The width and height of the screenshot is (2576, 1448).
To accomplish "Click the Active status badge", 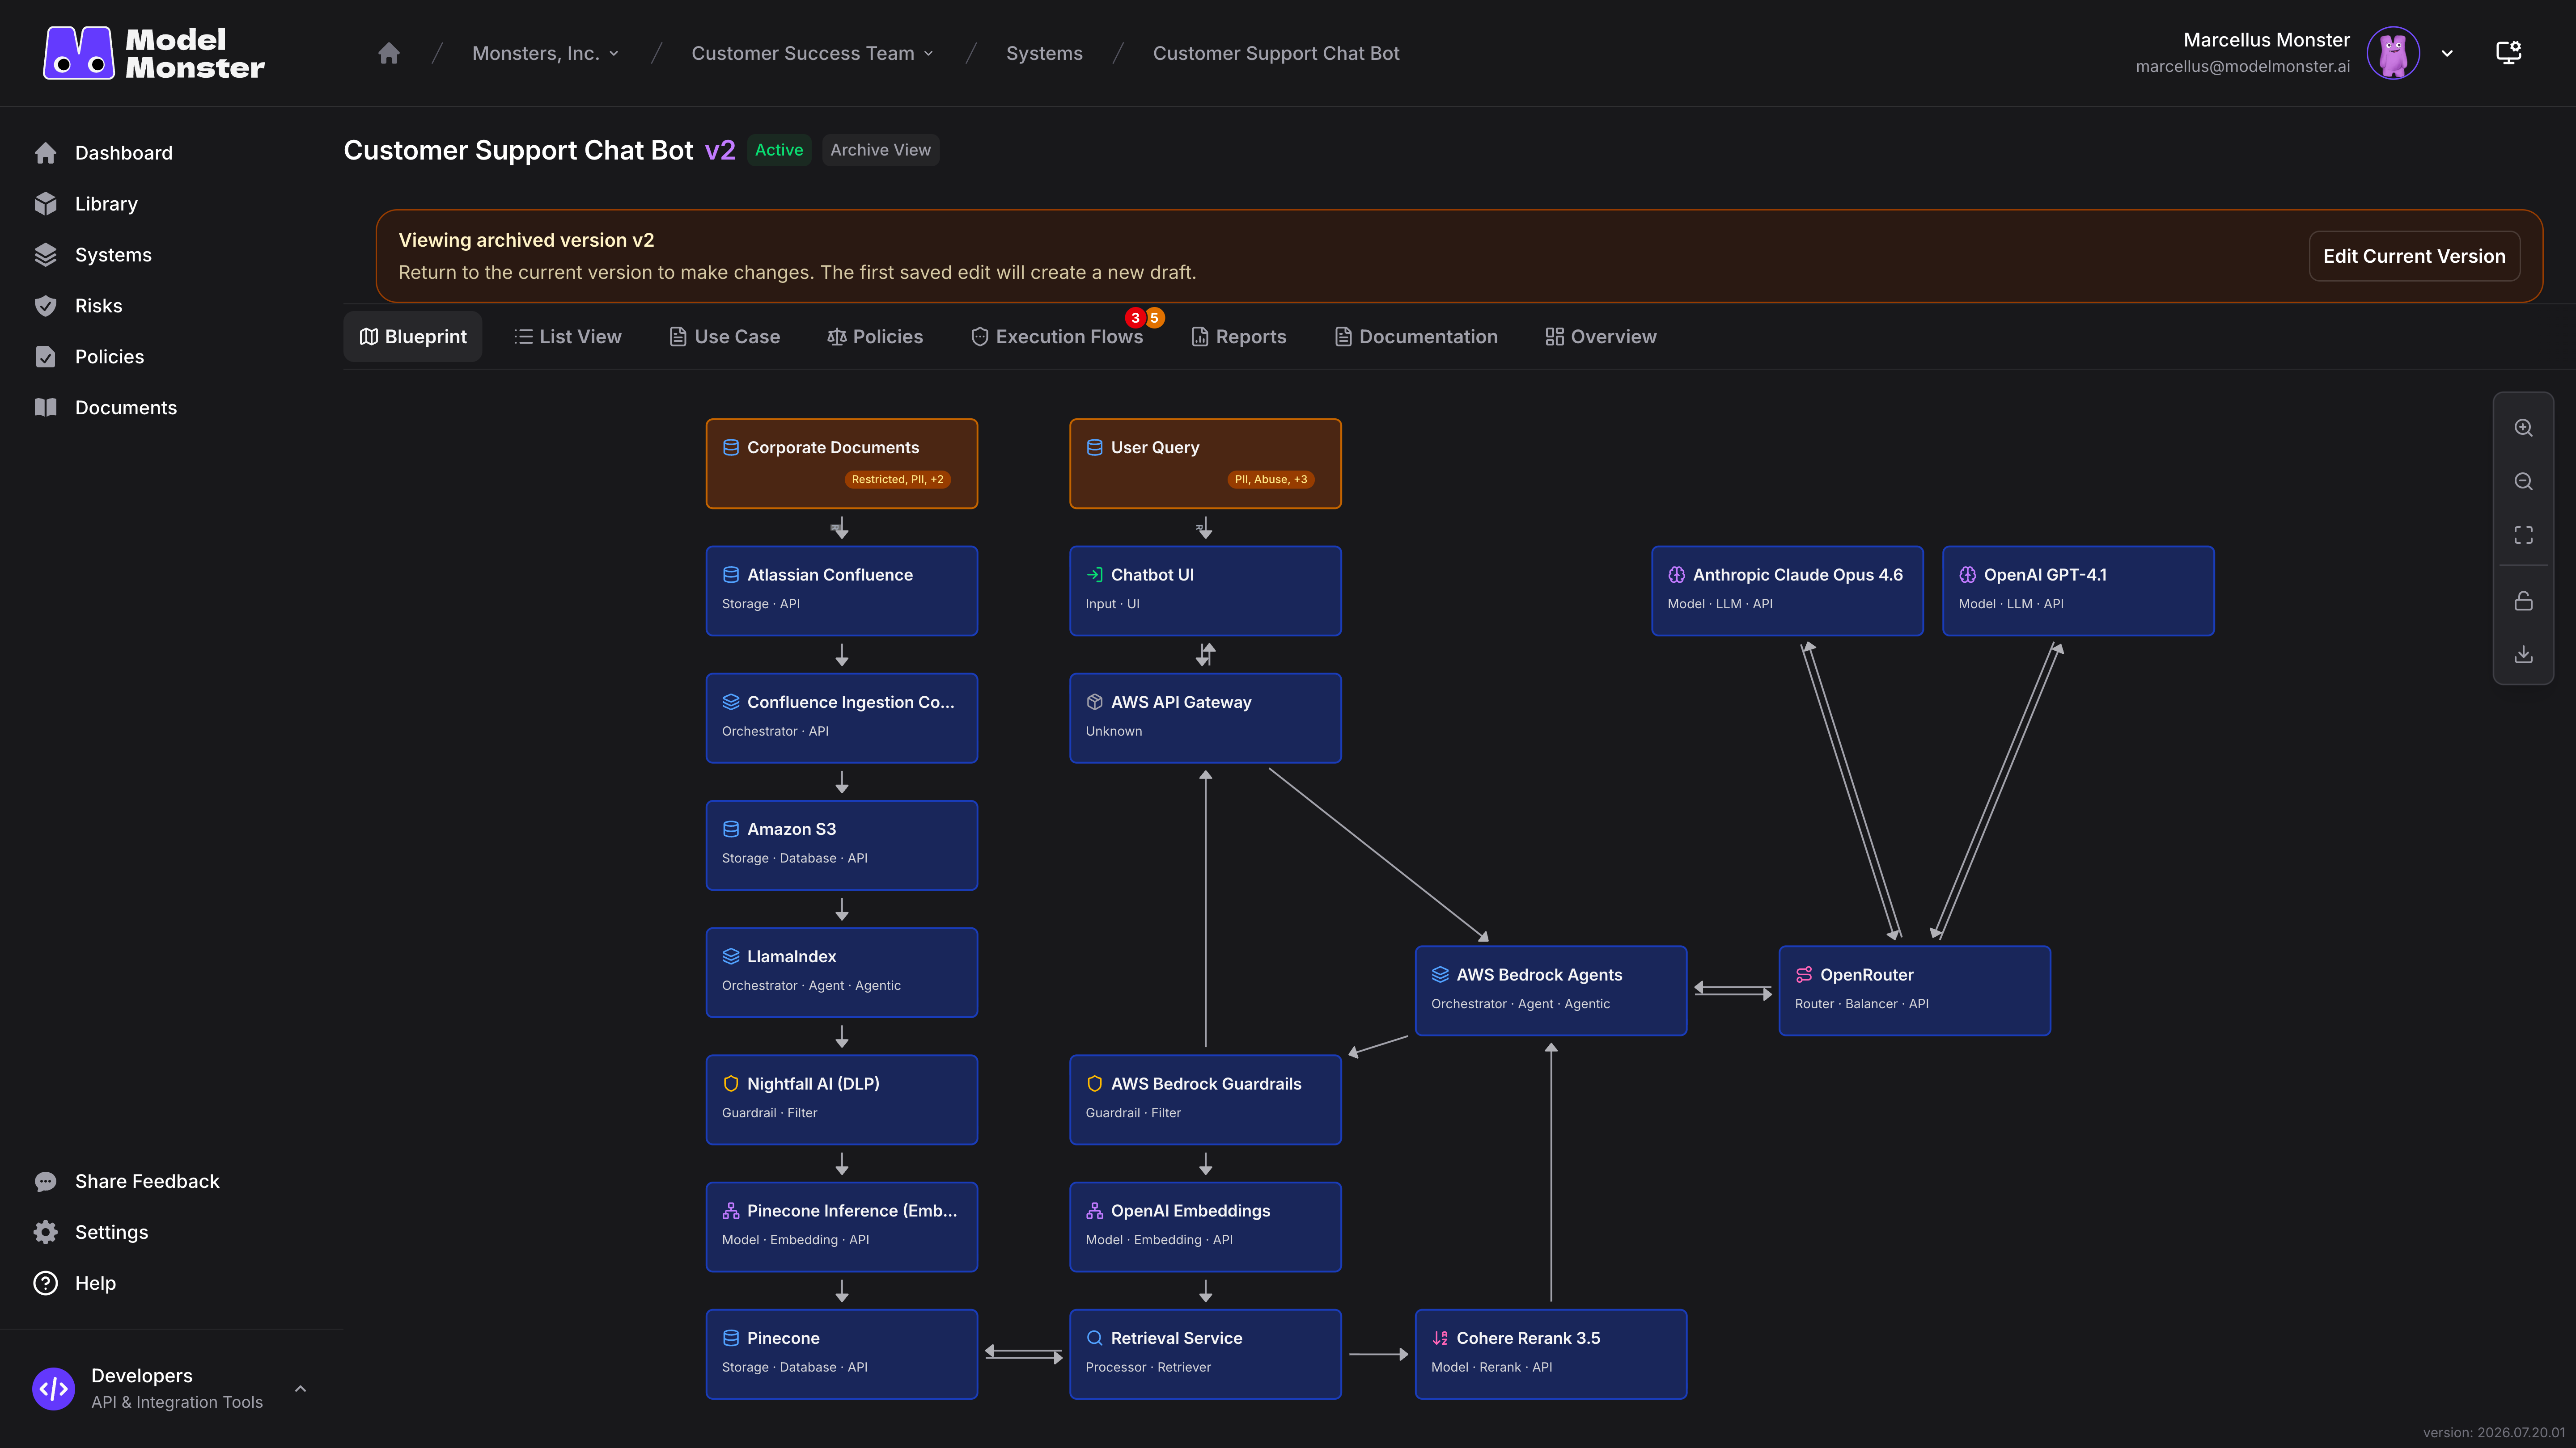I will [x=779, y=150].
